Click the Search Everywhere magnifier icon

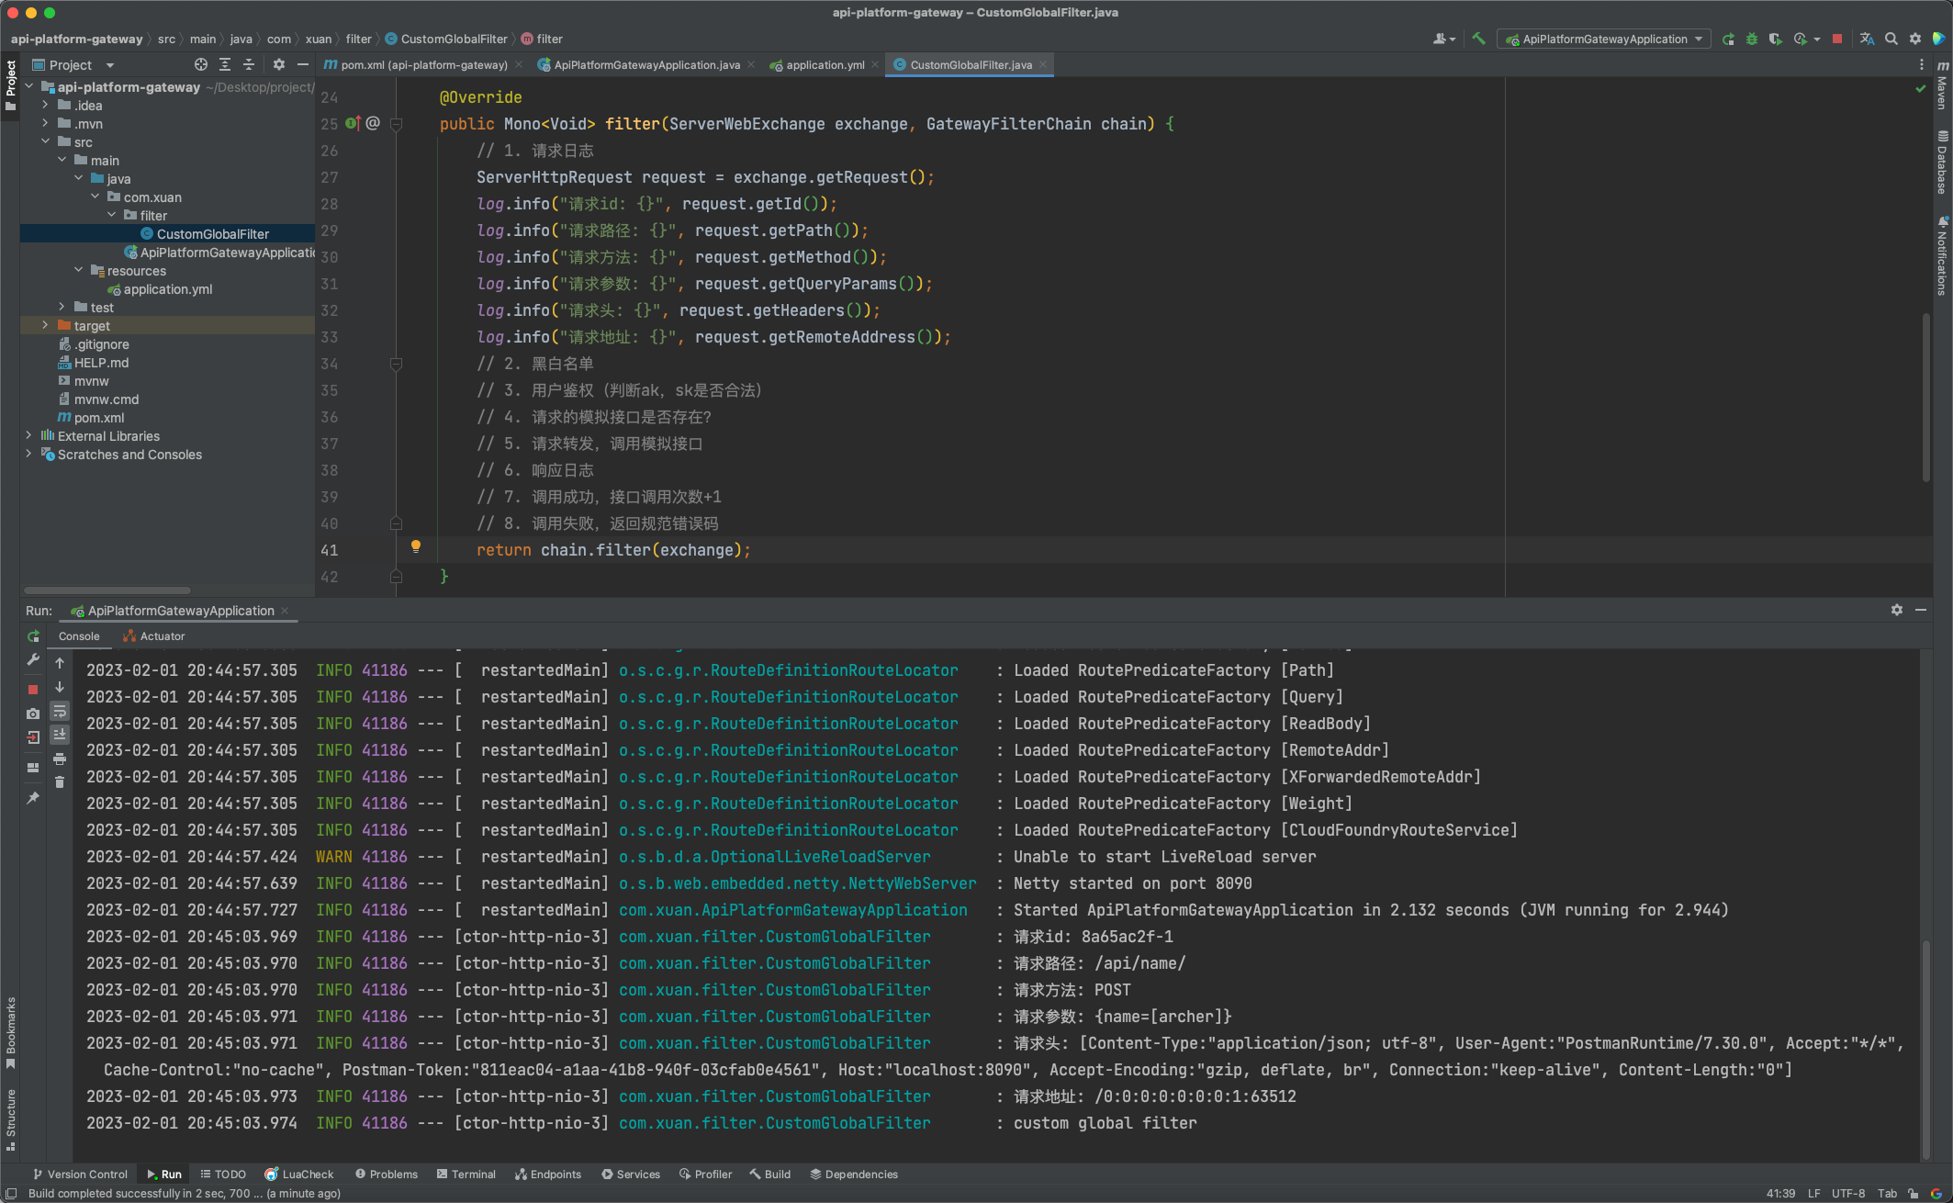tap(1891, 39)
